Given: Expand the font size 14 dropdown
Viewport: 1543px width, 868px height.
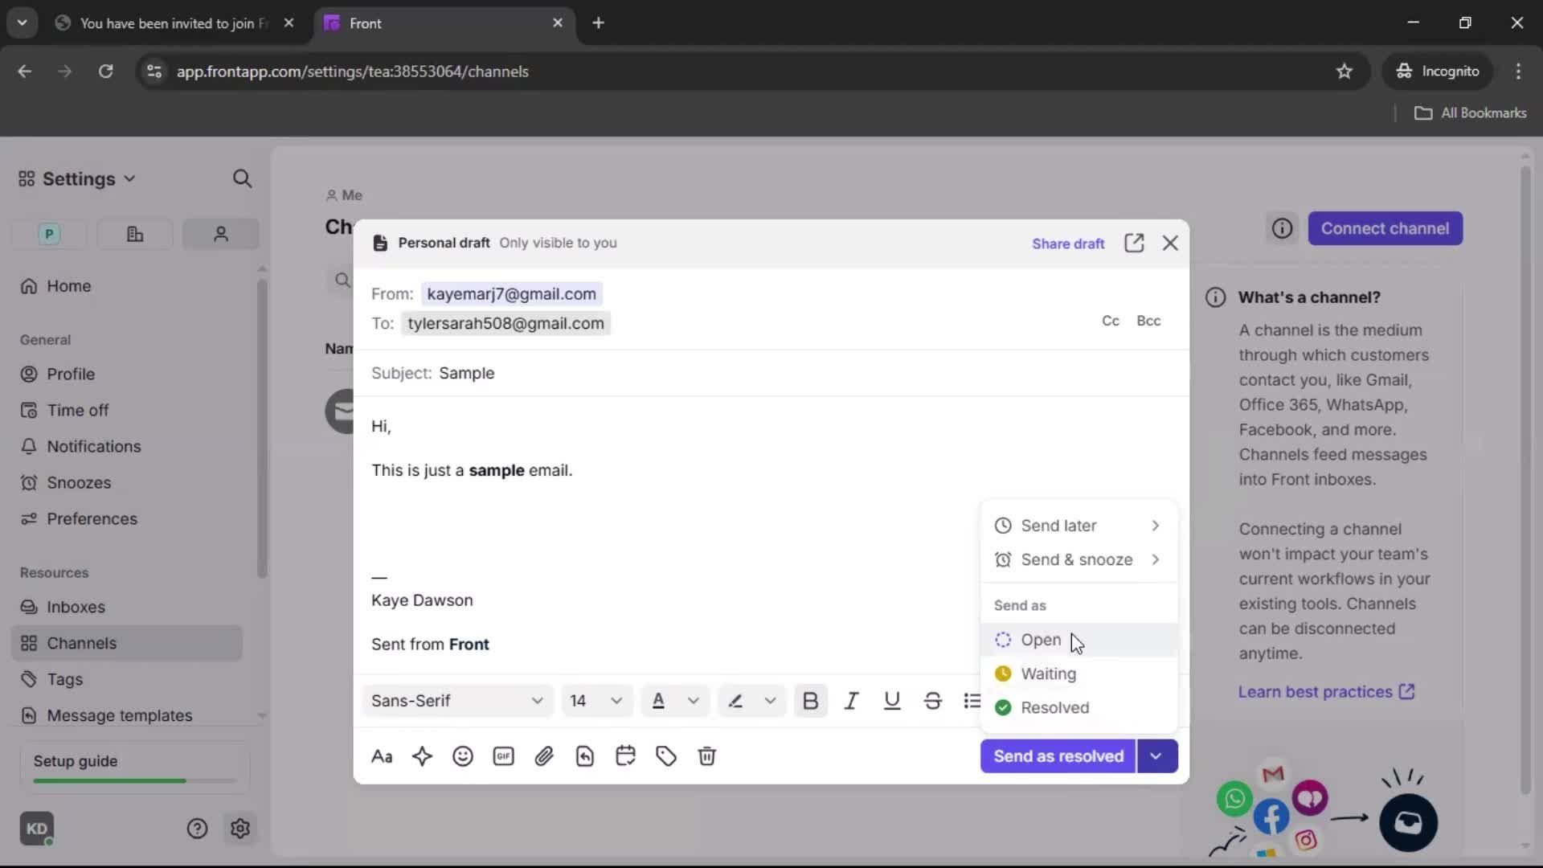Looking at the screenshot, I should [596, 701].
